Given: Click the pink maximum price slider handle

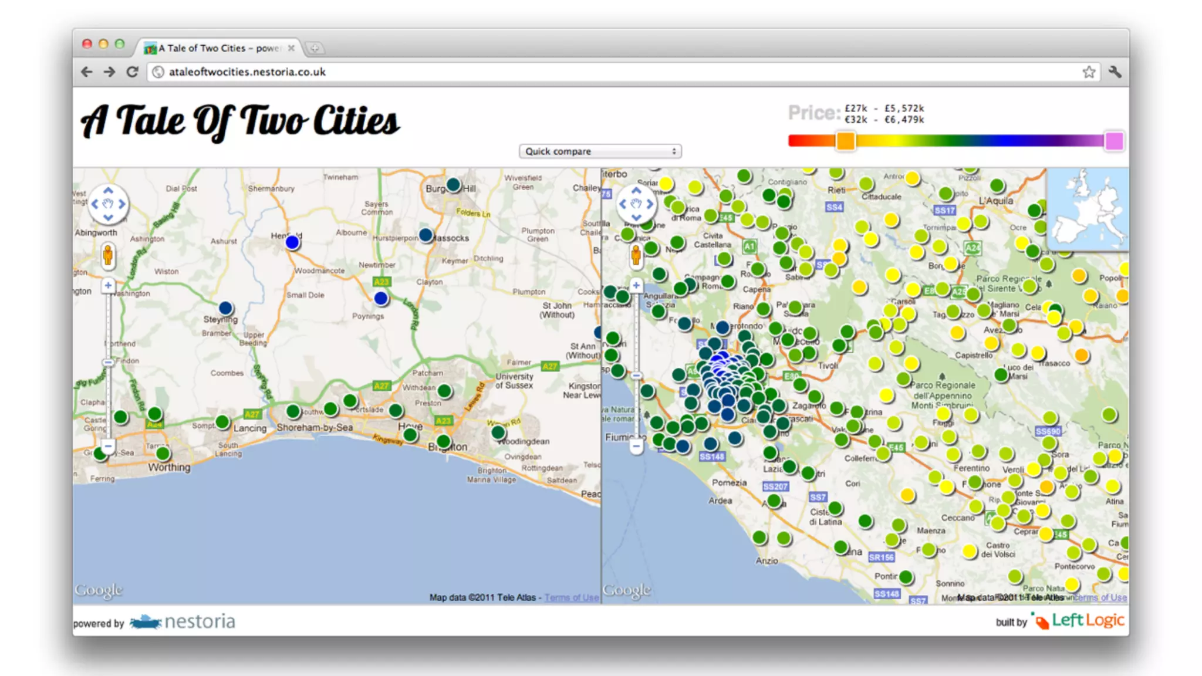Looking at the screenshot, I should pos(1113,141).
